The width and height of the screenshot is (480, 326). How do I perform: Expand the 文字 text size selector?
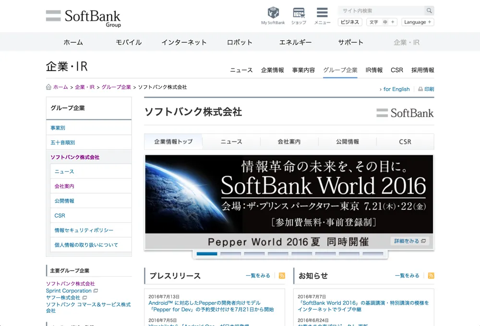coord(383,22)
